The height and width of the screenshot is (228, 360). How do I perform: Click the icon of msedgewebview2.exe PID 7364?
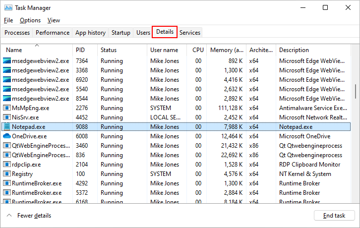pyautogui.click(x=7, y=61)
